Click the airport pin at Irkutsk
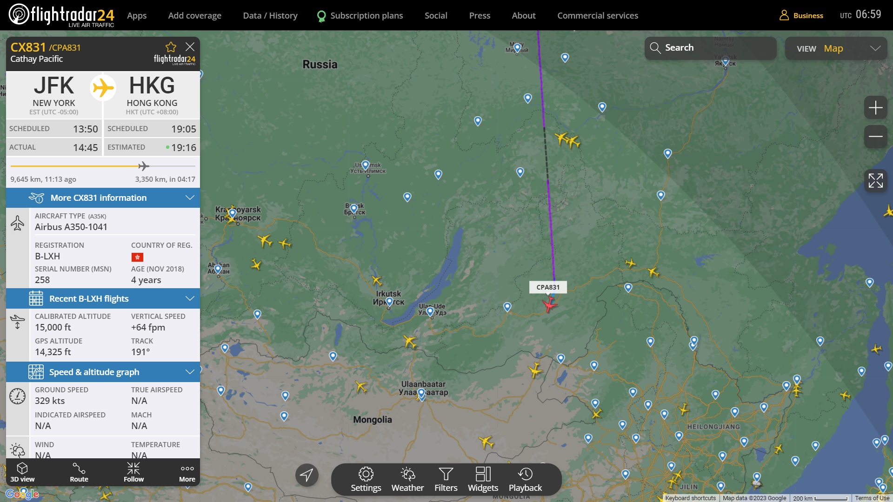Screen dimensions: 893x502 pyautogui.click(x=389, y=302)
